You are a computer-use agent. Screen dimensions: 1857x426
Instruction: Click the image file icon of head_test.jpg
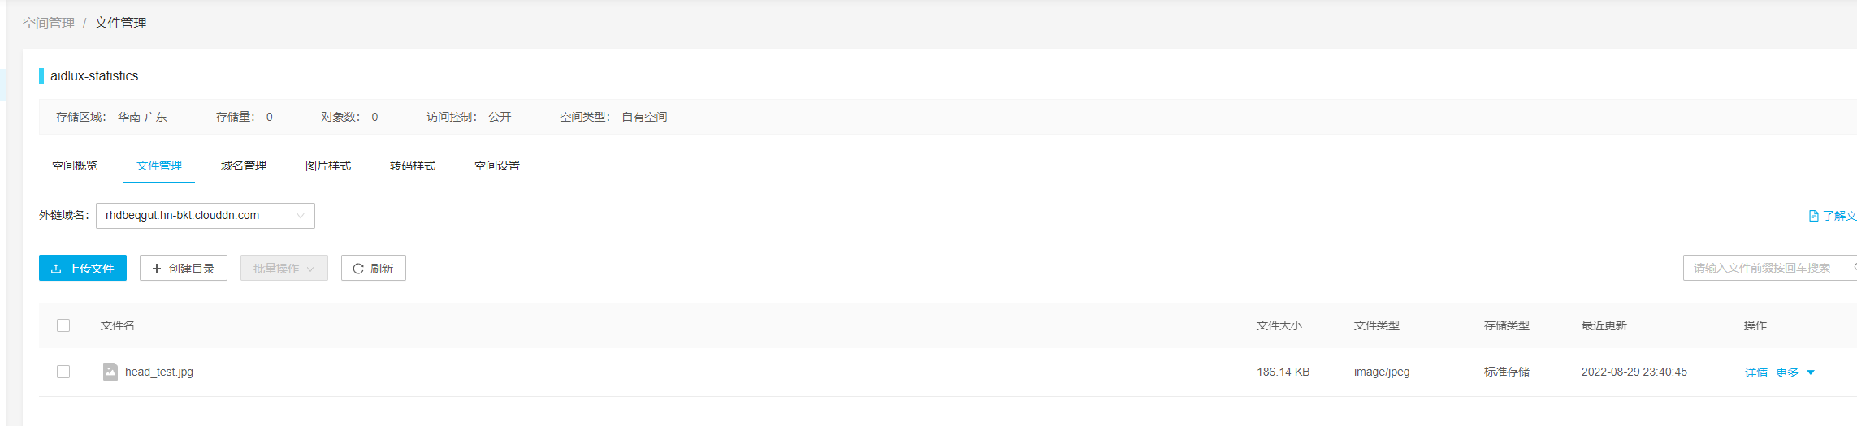pos(110,372)
